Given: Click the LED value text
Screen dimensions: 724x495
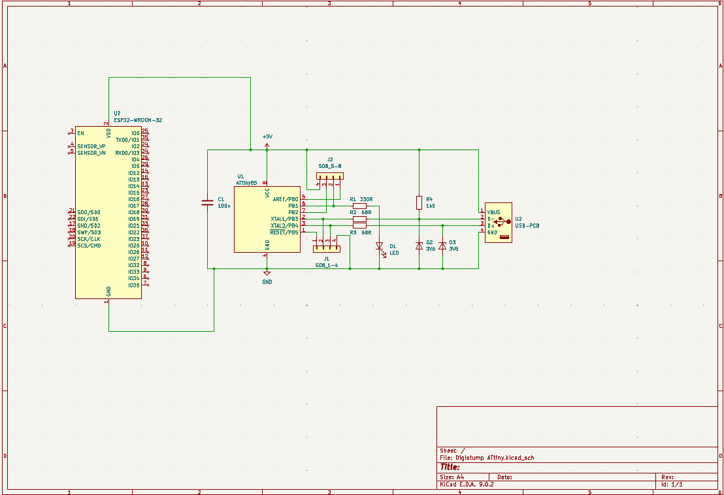Looking at the screenshot, I should click(x=394, y=253).
